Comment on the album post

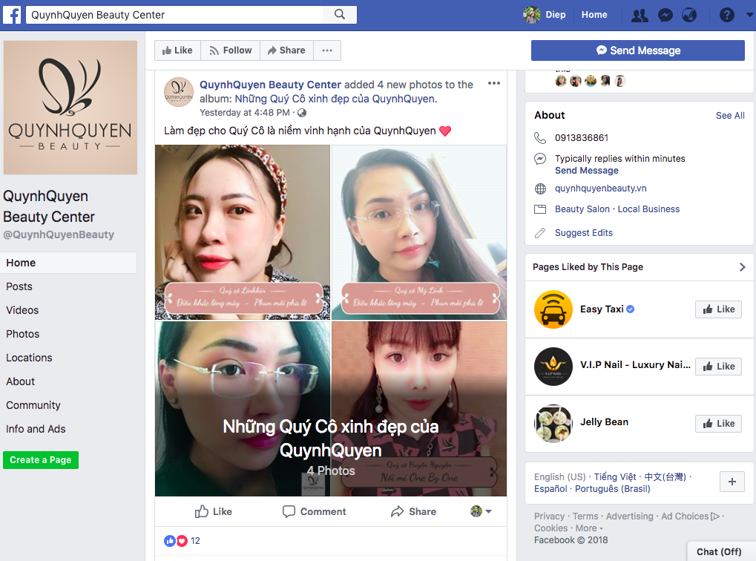coord(314,512)
